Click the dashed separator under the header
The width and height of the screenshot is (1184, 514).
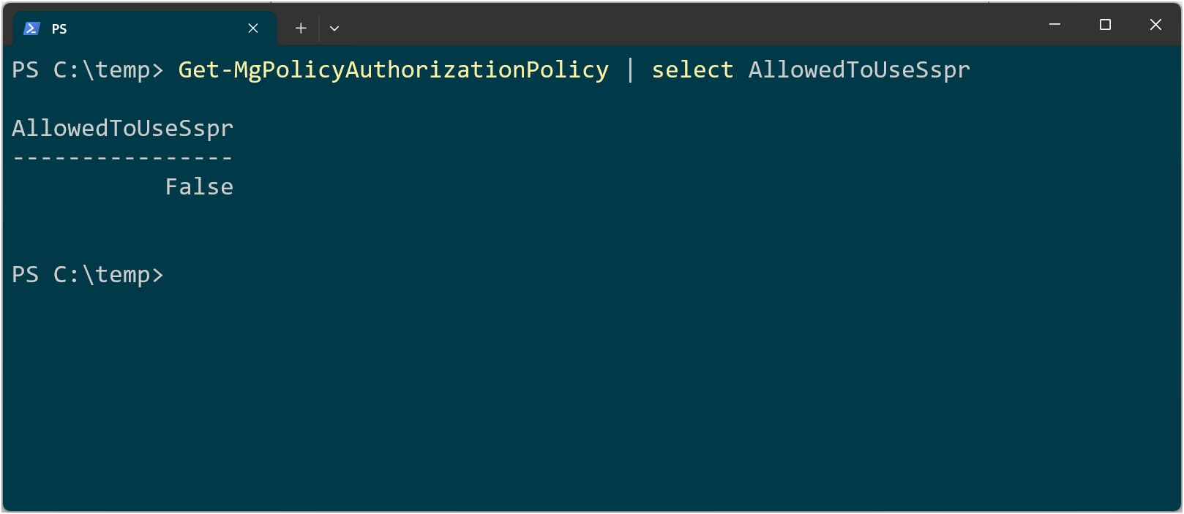click(x=123, y=157)
